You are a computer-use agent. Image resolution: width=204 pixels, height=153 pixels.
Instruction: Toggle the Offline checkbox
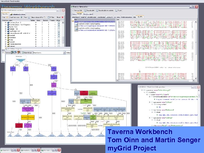click(x=49, y=17)
